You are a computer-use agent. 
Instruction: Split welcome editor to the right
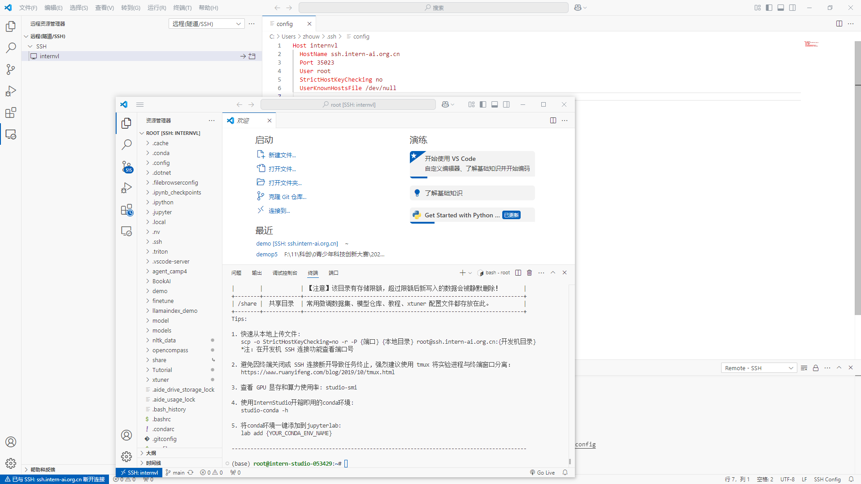coord(553,121)
